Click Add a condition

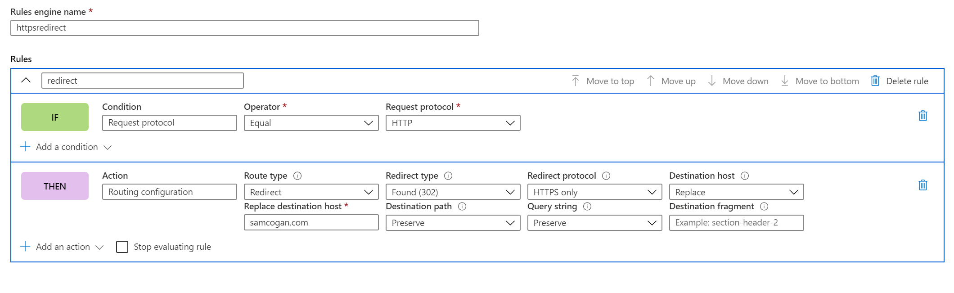(x=66, y=147)
